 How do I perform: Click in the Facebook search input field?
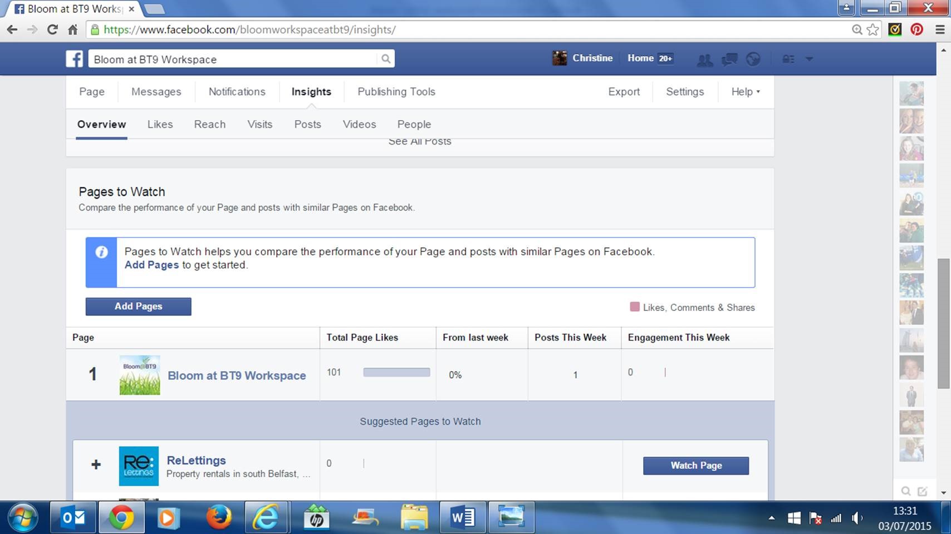tap(234, 59)
